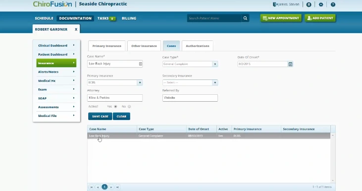Viewport: 362px width, 191px height.
Task: Click the Search Patient Name field
Action: [x=214, y=18]
